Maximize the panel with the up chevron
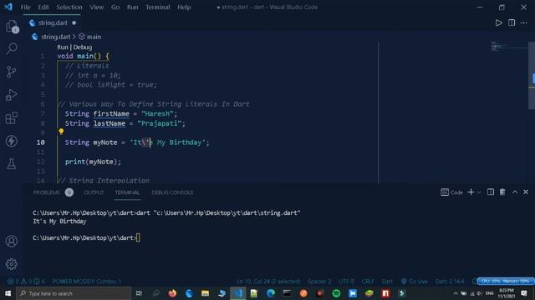This screenshot has width=535, height=300. point(515,192)
